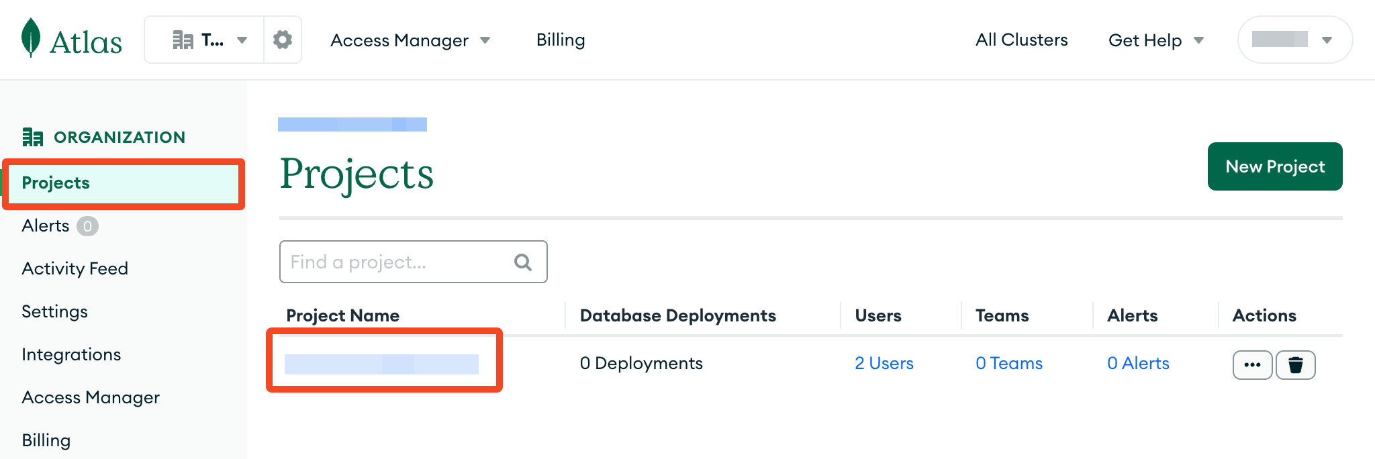Open organization settings gear icon
The width and height of the screenshot is (1375, 459).
pos(283,40)
